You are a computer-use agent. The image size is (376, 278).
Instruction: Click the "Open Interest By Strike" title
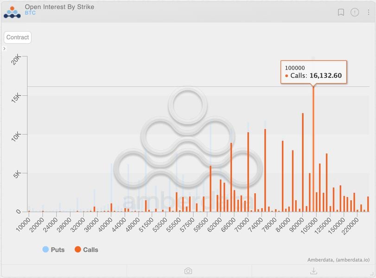(x=59, y=7)
